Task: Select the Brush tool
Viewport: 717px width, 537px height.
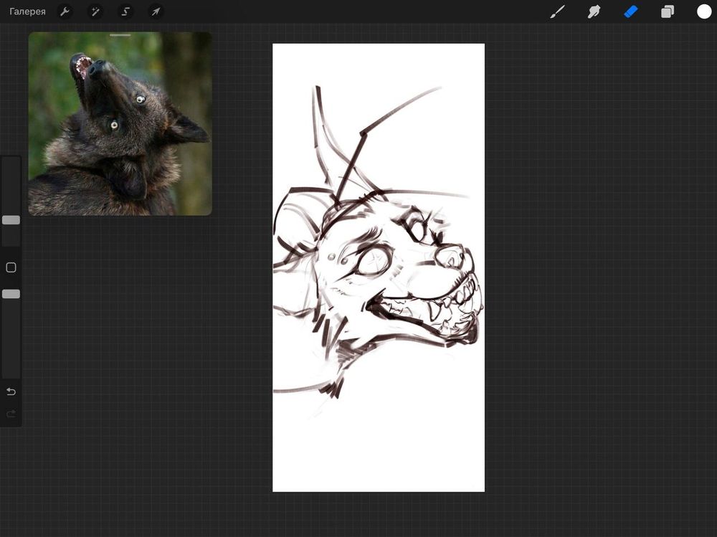Action: click(x=557, y=12)
